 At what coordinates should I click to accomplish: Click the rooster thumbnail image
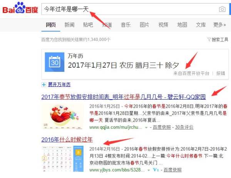pyautogui.click(x=63, y=116)
